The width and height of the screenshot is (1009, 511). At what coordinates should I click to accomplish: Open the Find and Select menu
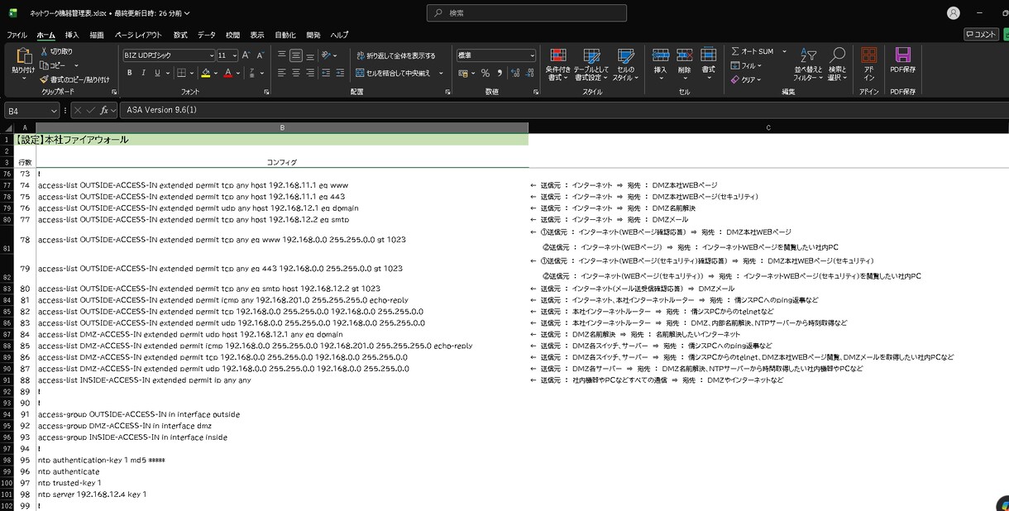838,64
